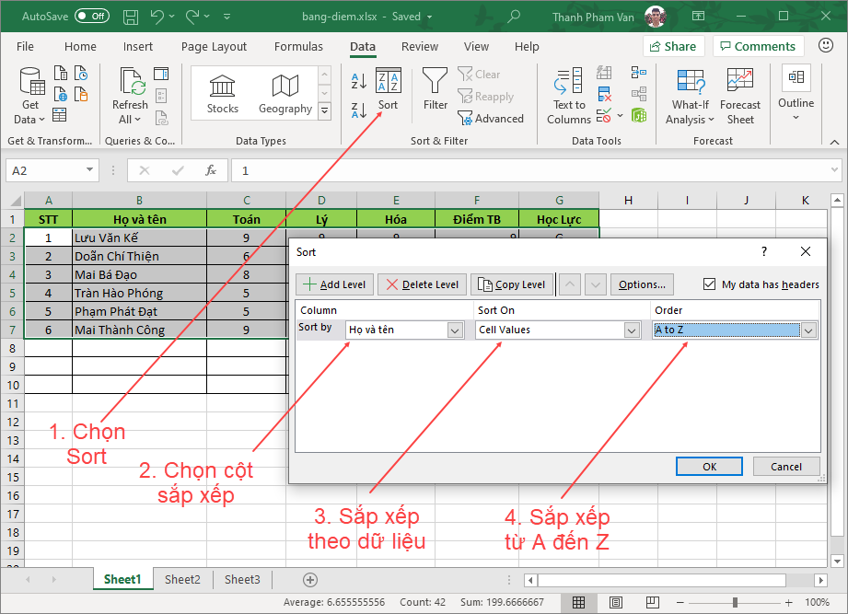Switch to Sheet2 tab
The image size is (848, 614).
(182, 580)
